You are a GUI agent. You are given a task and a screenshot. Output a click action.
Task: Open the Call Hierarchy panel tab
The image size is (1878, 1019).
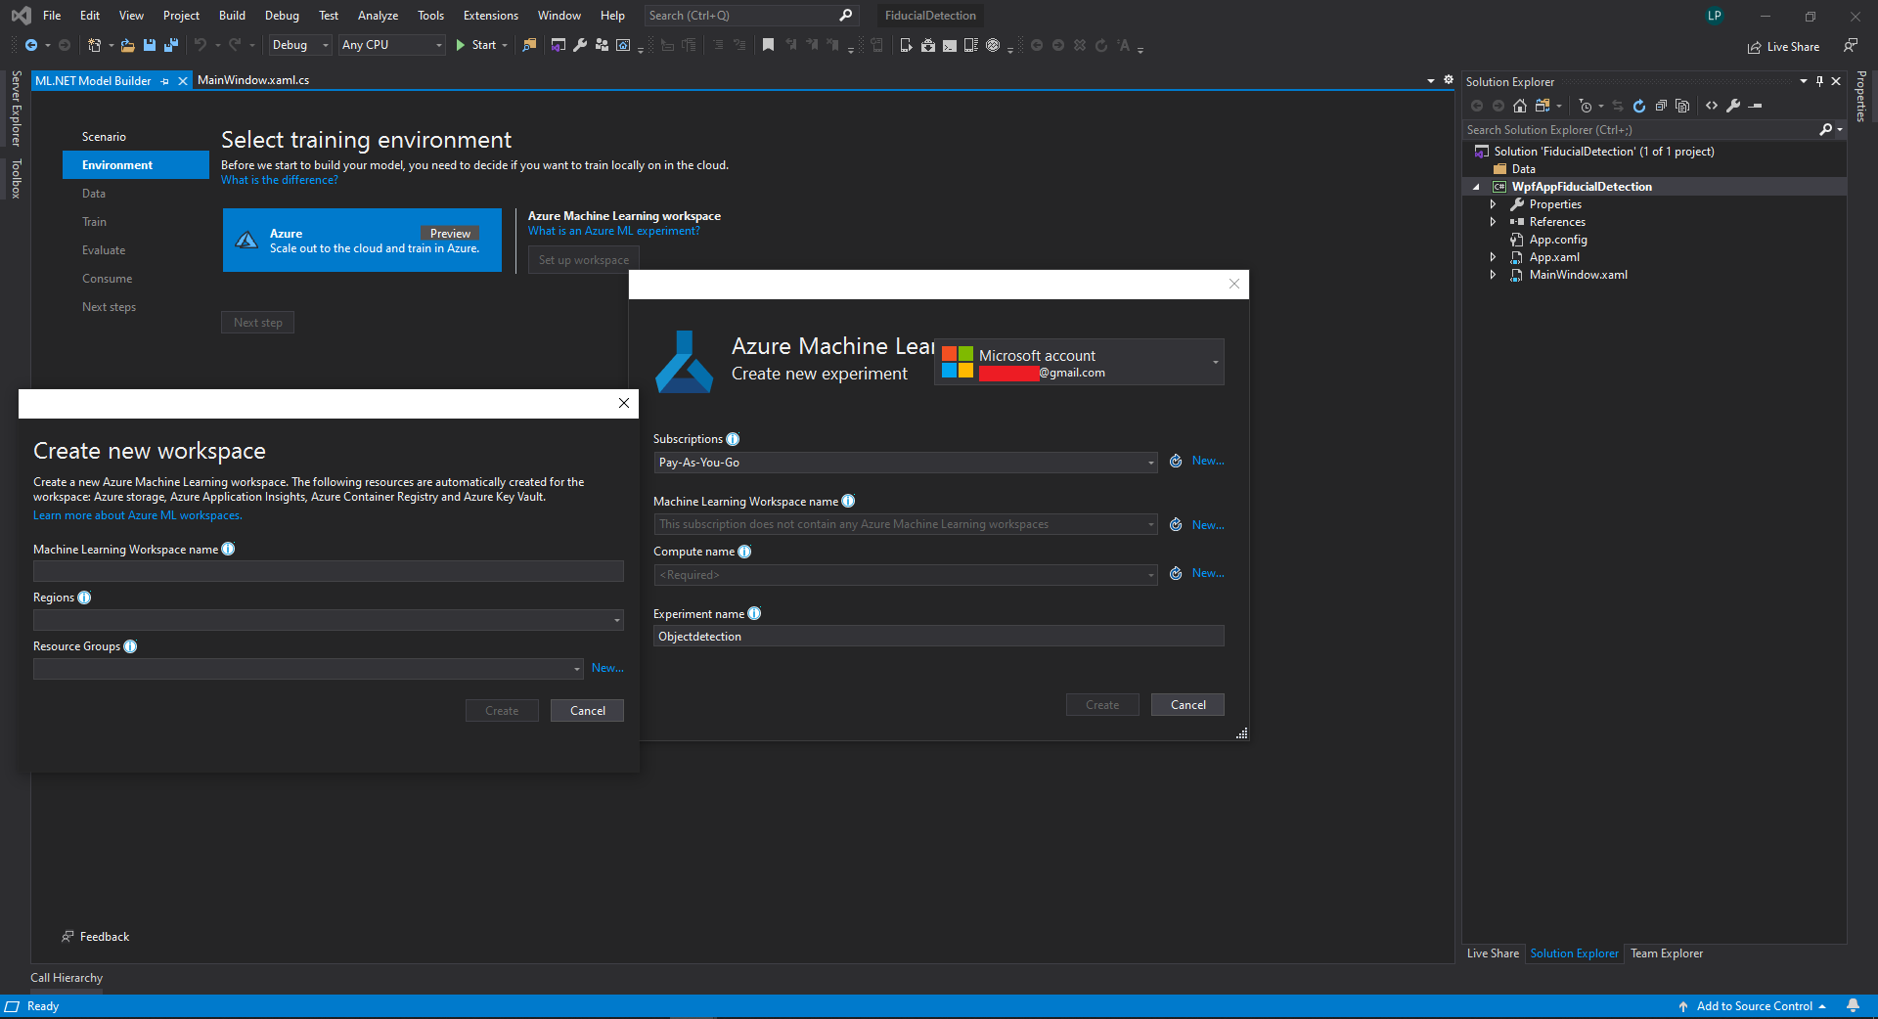coord(67,978)
